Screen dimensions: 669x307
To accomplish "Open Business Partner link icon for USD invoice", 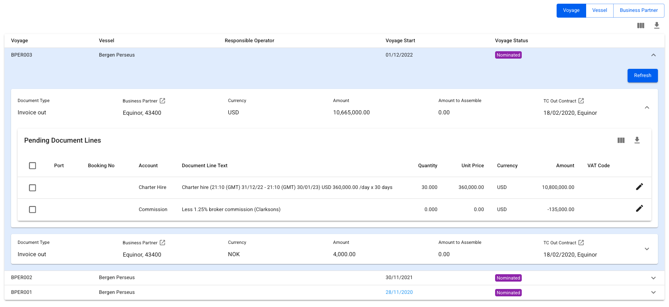I will tap(162, 101).
